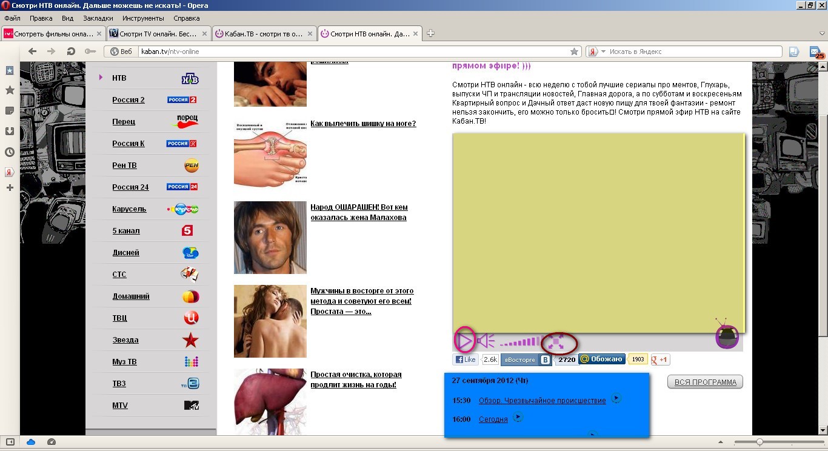Click the Google +1 button
The height and width of the screenshot is (451, 828).
coord(659,359)
